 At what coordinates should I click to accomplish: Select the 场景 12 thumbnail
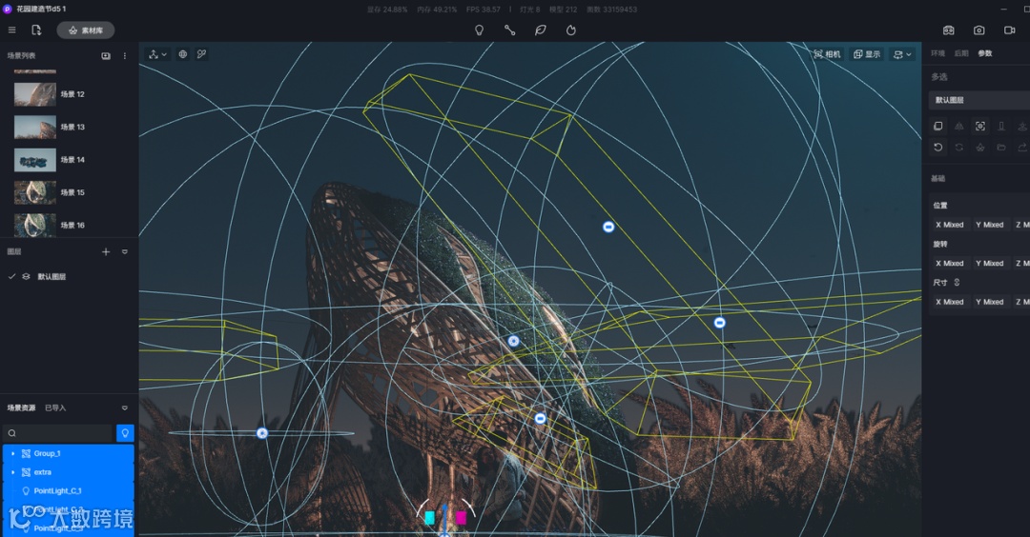tap(35, 94)
